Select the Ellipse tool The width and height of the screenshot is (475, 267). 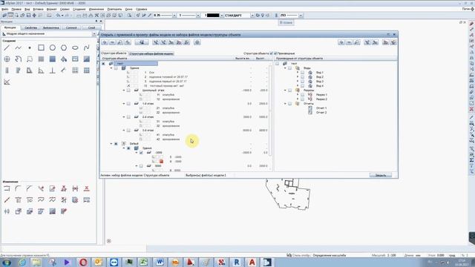75,47
